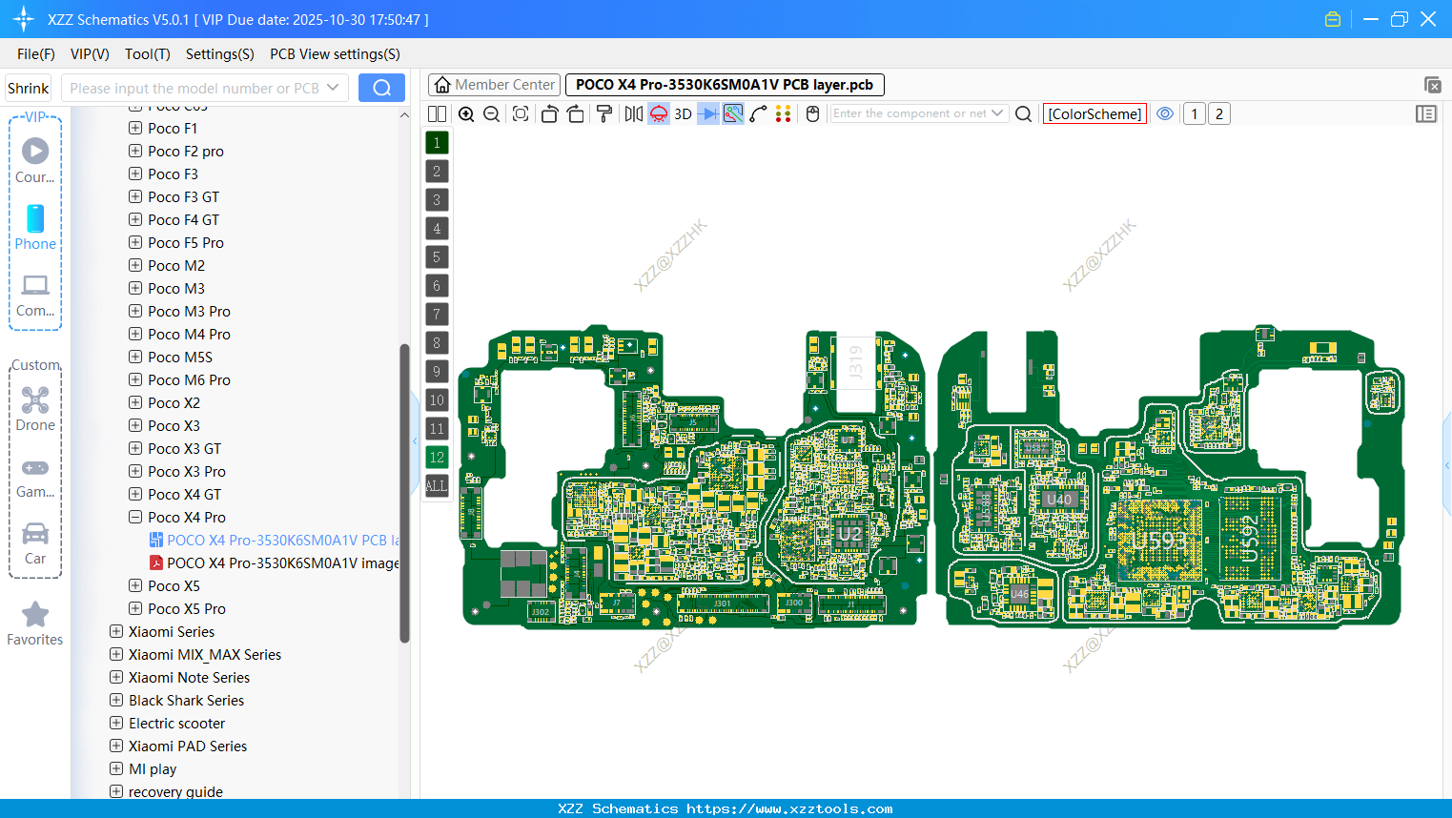Image resolution: width=1452 pixels, height=818 pixels.
Task: Expand the Xiaomi Series node
Action: coord(116,631)
